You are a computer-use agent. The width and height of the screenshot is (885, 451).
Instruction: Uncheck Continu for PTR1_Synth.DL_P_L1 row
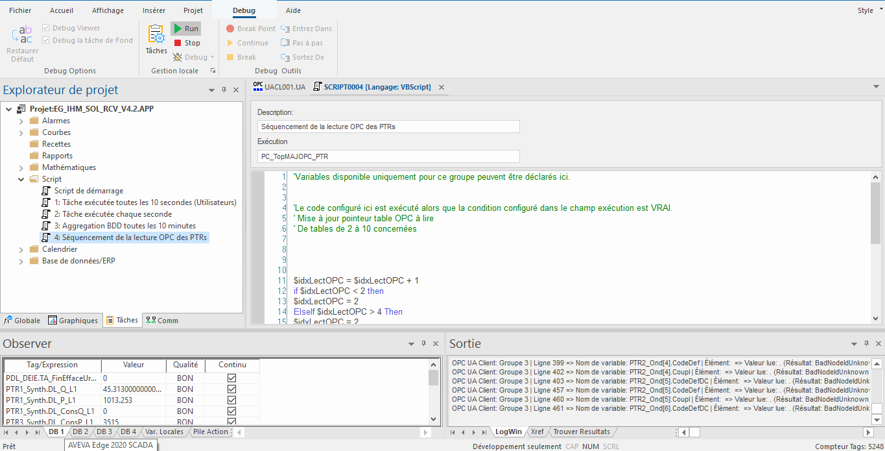[231, 400]
